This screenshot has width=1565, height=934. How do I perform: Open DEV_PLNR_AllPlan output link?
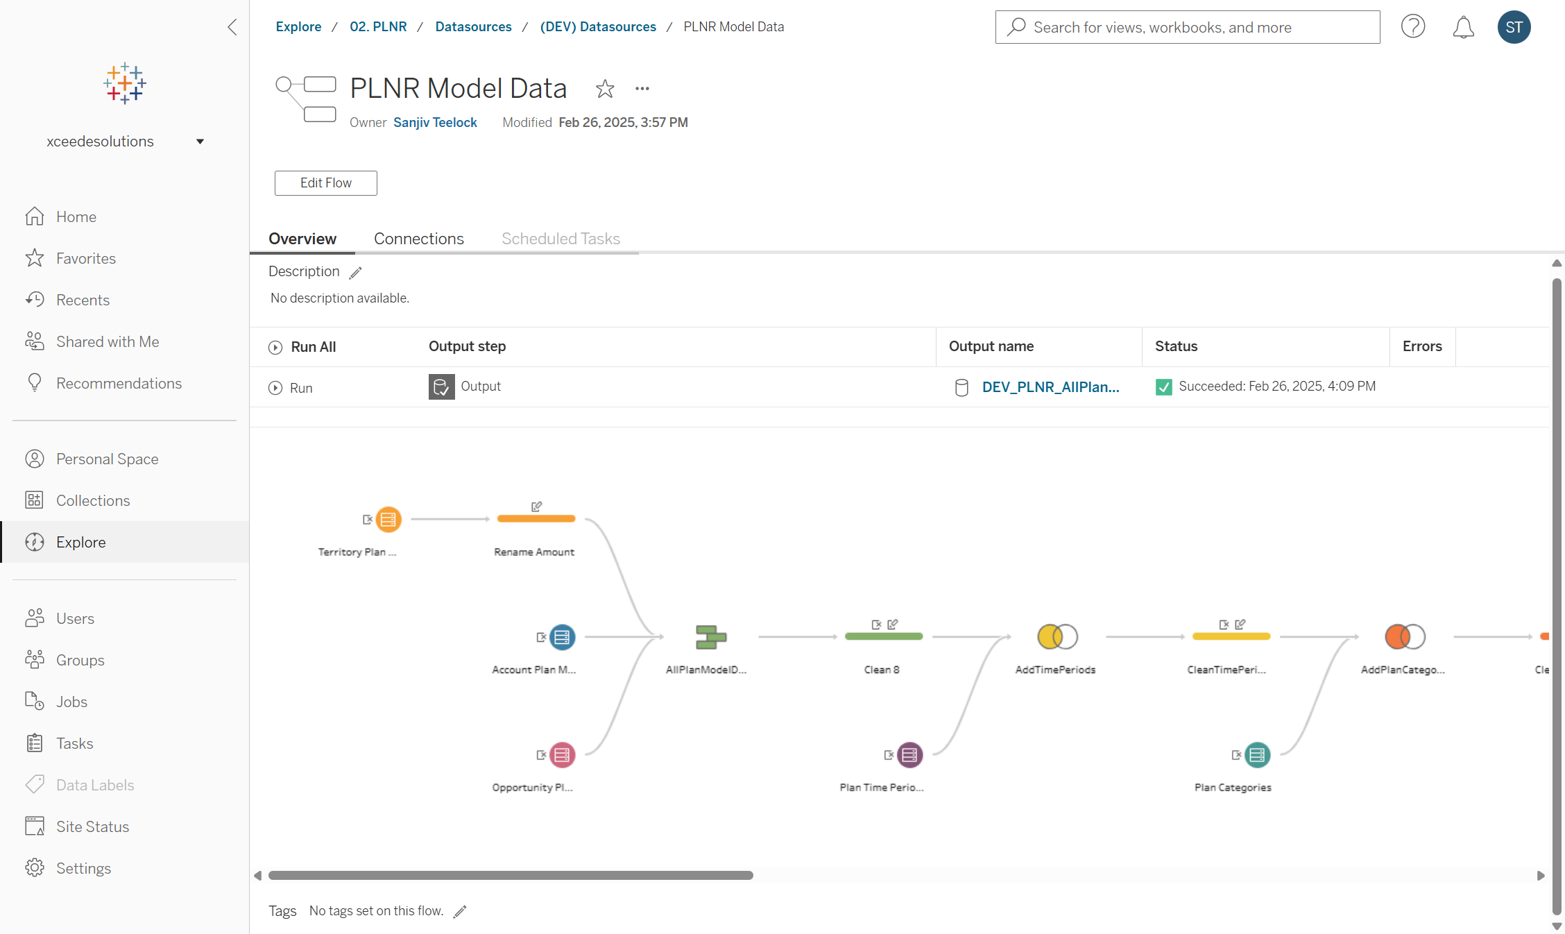pos(1050,387)
